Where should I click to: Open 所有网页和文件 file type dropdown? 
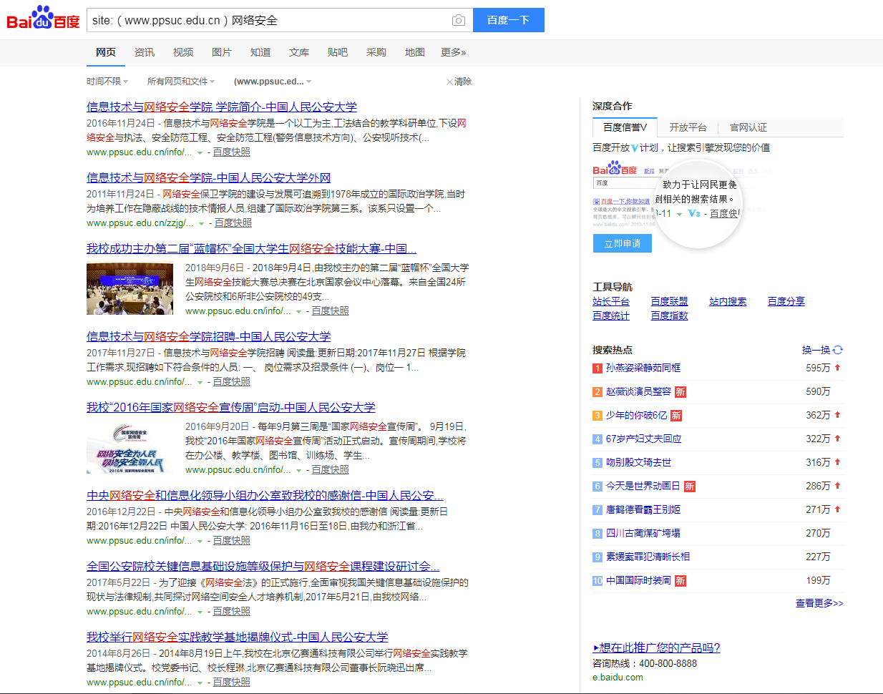pyautogui.click(x=181, y=82)
